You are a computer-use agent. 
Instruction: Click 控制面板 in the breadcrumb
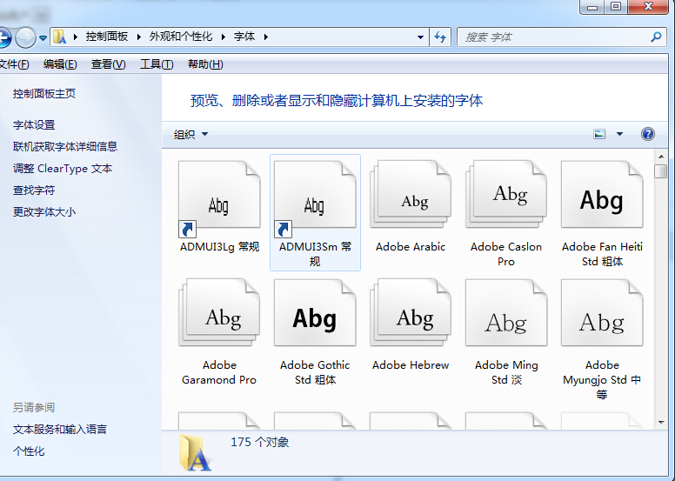click(107, 37)
